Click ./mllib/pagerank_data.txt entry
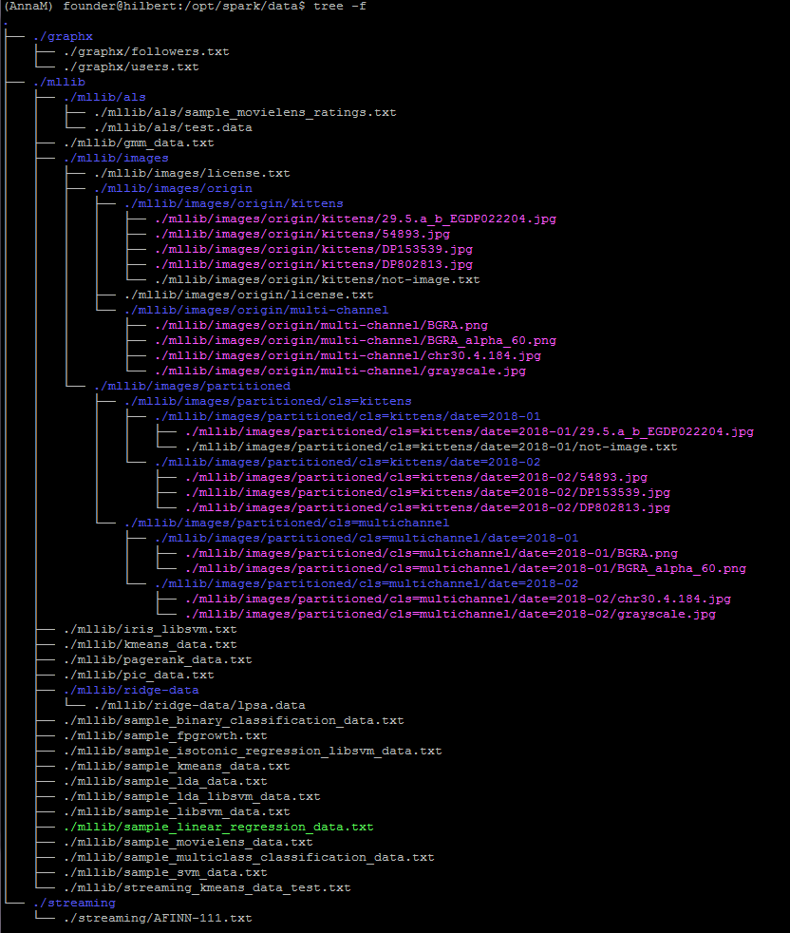The width and height of the screenshot is (790, 933). pos(158,660)
